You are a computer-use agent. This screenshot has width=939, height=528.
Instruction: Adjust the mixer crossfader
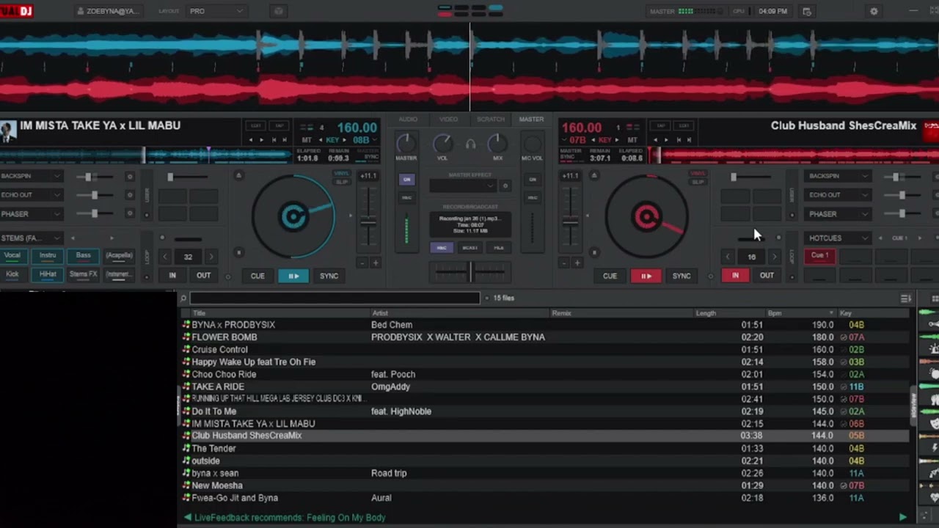pyautogui.click(x=470, y=272)
